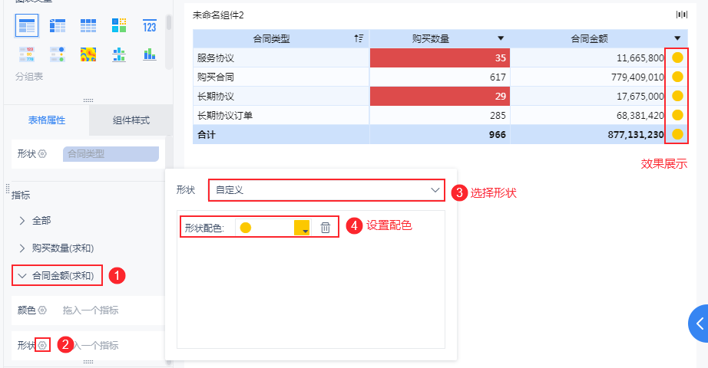
Task: Click the color settings gear icon
Action: coord(42,310)
